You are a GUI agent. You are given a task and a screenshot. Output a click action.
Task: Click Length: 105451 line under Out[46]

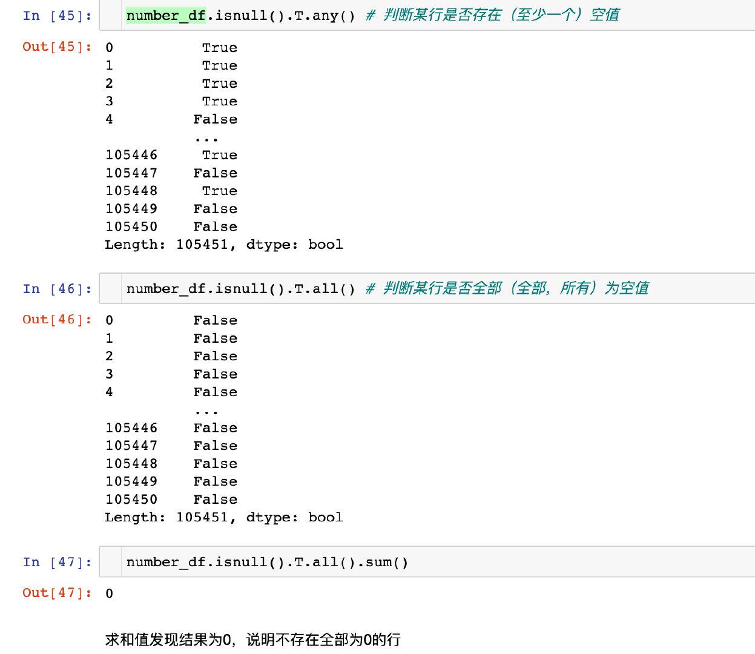(x=224, y=518)
